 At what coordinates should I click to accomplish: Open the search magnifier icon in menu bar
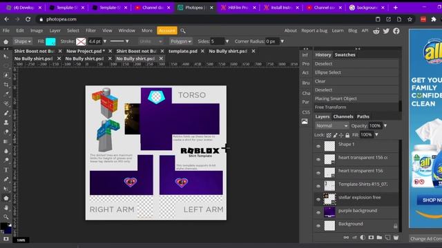pyautogui.click(x=183, y=30)
